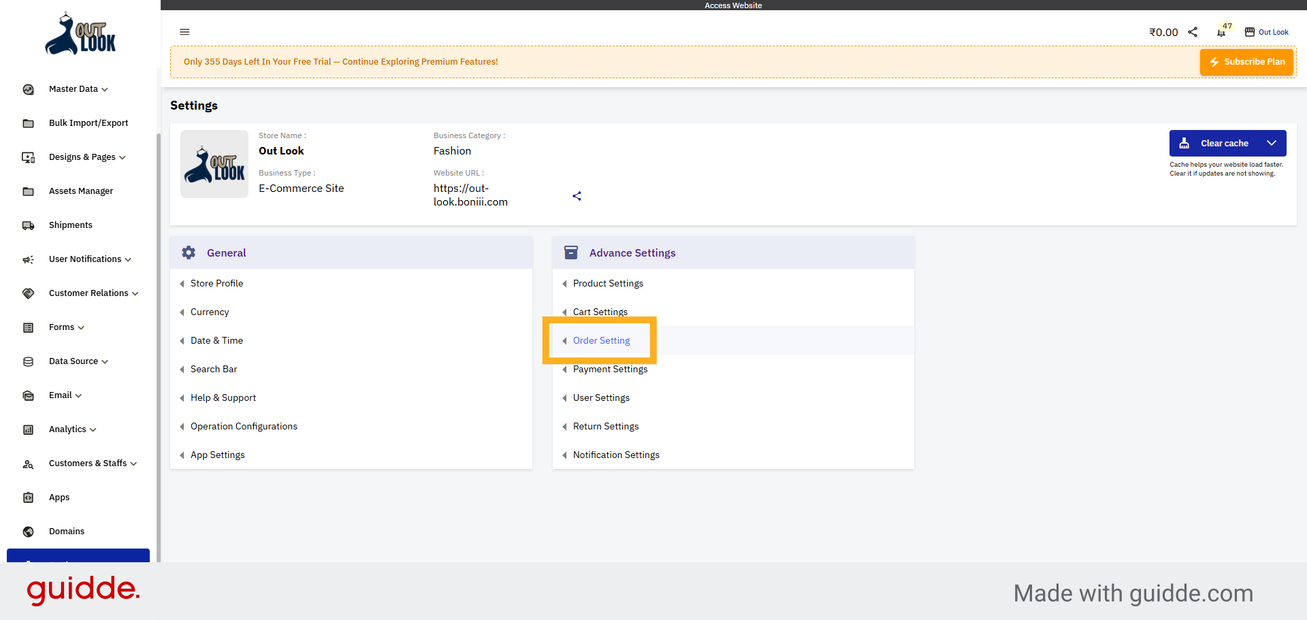Screen dimensions: 1307x620
Task: Click Access Website at the top bar
Action: (733, 5)
